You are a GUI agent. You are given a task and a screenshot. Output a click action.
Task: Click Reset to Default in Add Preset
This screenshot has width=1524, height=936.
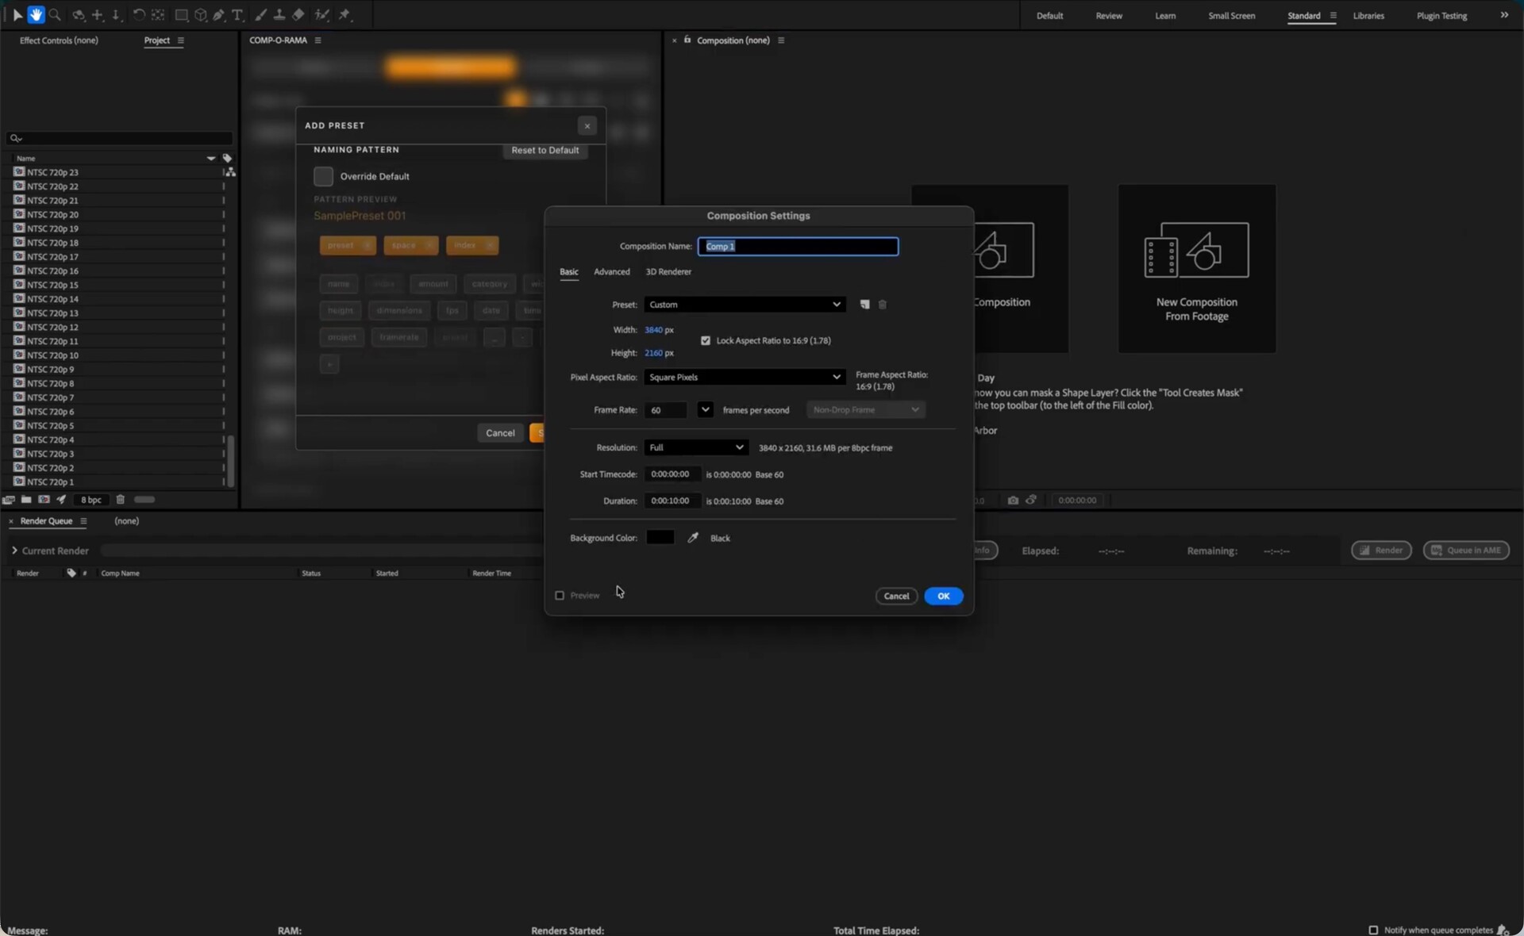point(545,151)
